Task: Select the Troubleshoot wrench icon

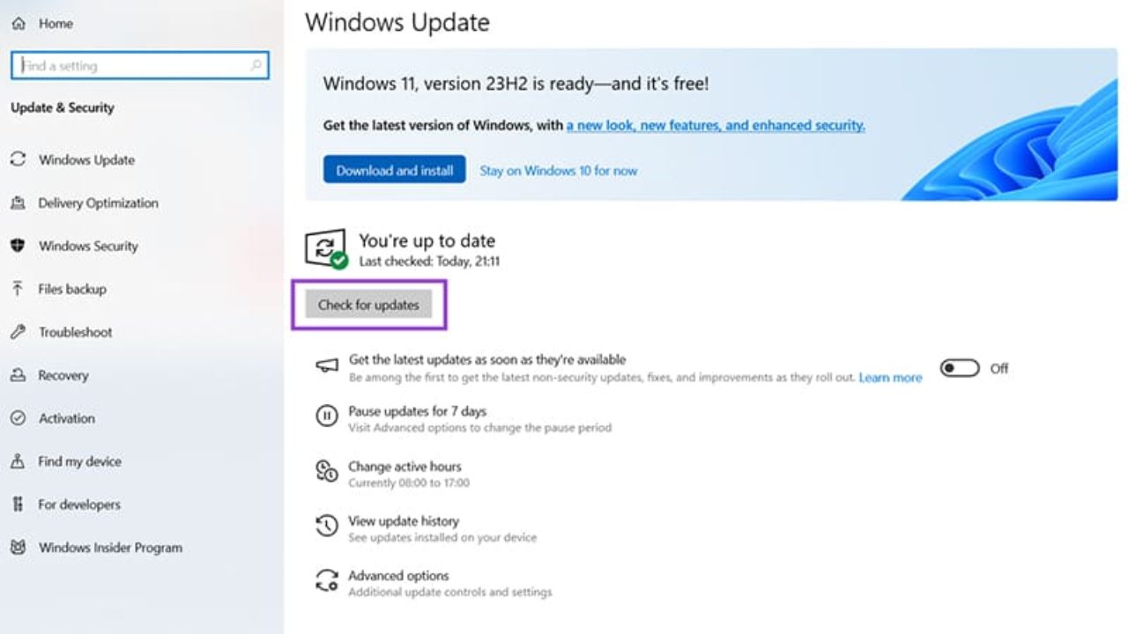Action: coord(18,332)
